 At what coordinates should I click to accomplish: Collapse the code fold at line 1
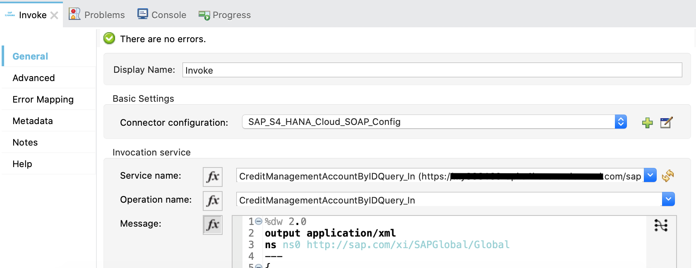(x=259, y=221)
